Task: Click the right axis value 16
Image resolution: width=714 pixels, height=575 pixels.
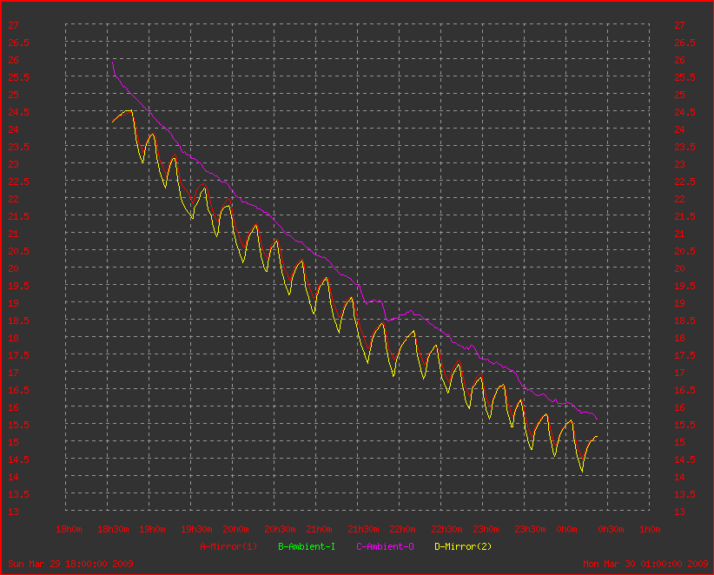Action: [x=679, y=407]
